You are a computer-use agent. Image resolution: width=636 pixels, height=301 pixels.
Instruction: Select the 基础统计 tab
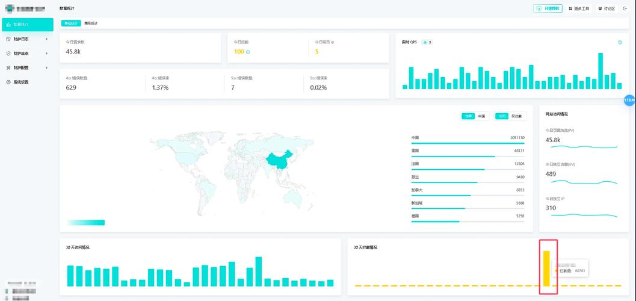pos(70,23)
